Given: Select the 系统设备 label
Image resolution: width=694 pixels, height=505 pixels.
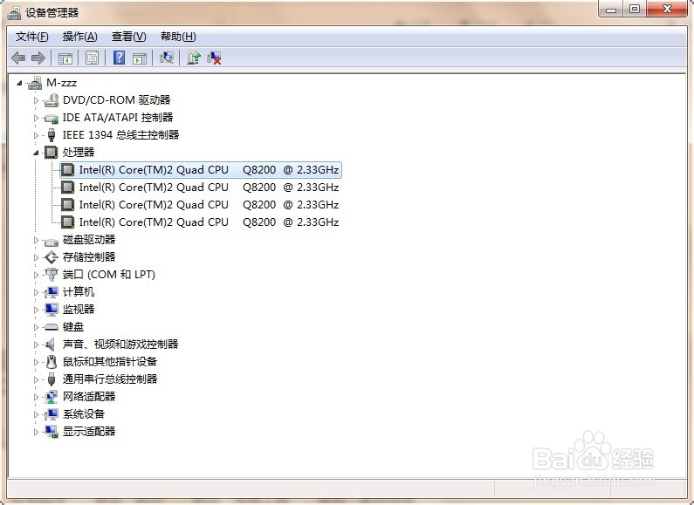Looking at the screenshot, I should (x=84, y=414).
